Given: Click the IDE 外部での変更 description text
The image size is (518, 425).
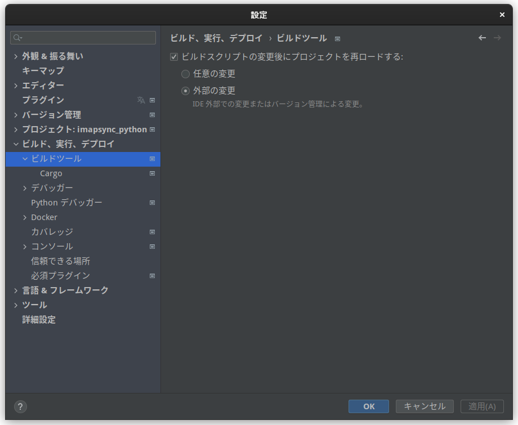Looking at the screenshot, I should click(x=278, y=104).
